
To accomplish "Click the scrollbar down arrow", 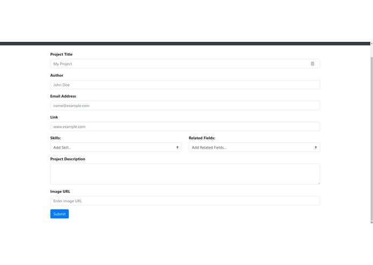I will point(371,222).
